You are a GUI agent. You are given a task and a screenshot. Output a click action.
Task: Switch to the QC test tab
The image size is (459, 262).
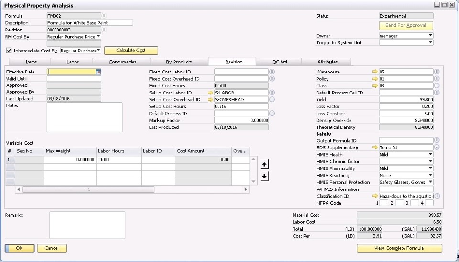(x=280, y=62)
